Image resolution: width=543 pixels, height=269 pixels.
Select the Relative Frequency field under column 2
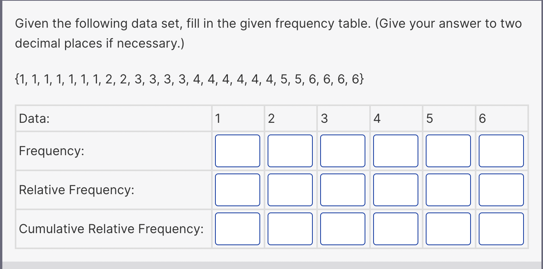tap(290, 190)
